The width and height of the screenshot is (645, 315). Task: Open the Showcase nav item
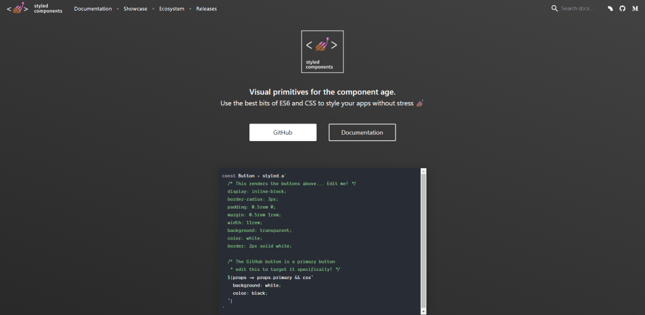coord(135,9)
